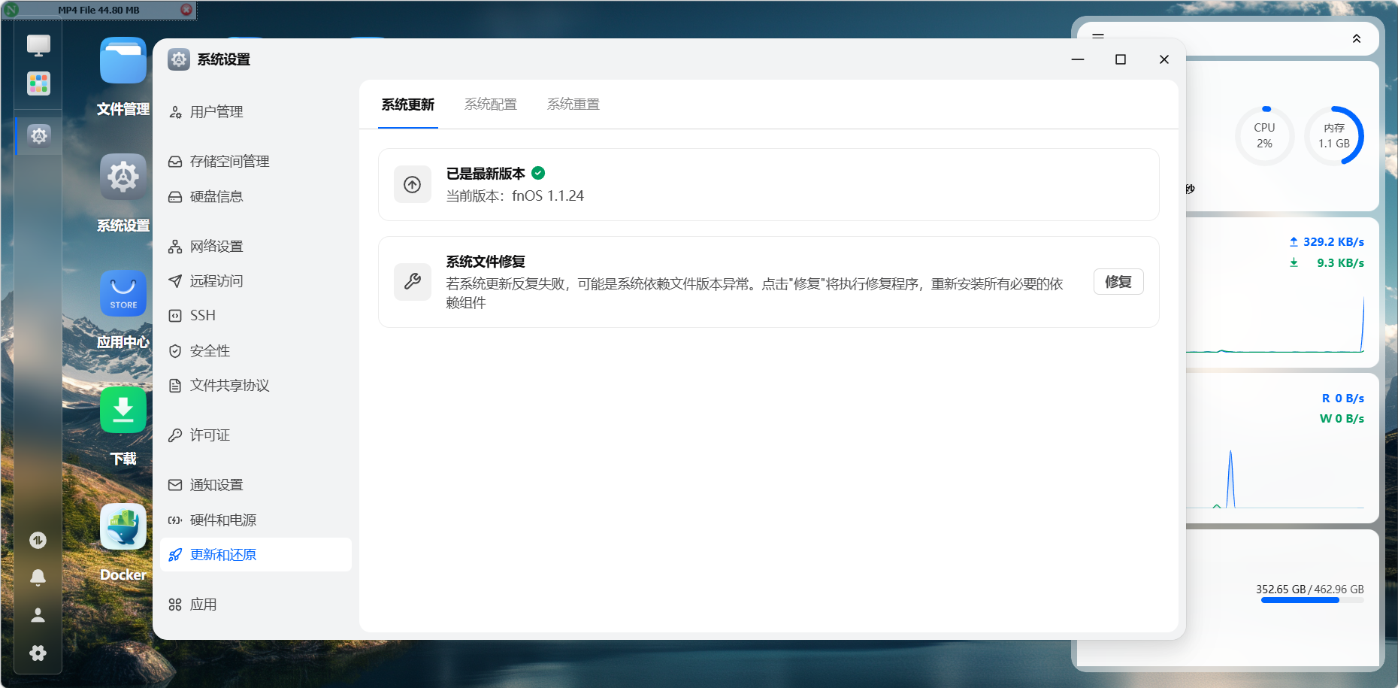Screen dimensions: 1398x688
Task: Close the MP4 File transfer notification
Action: pyautogui.click(x=186, y=10)
